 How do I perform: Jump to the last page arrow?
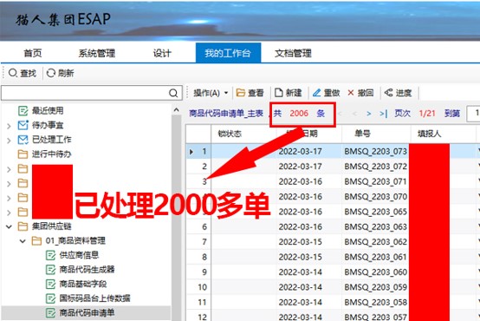tap(383, 114)
